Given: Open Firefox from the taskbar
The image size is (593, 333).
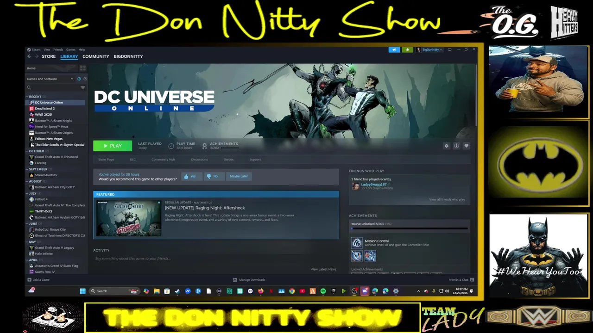Looking at the screenshot, I should tap(261, 291).
